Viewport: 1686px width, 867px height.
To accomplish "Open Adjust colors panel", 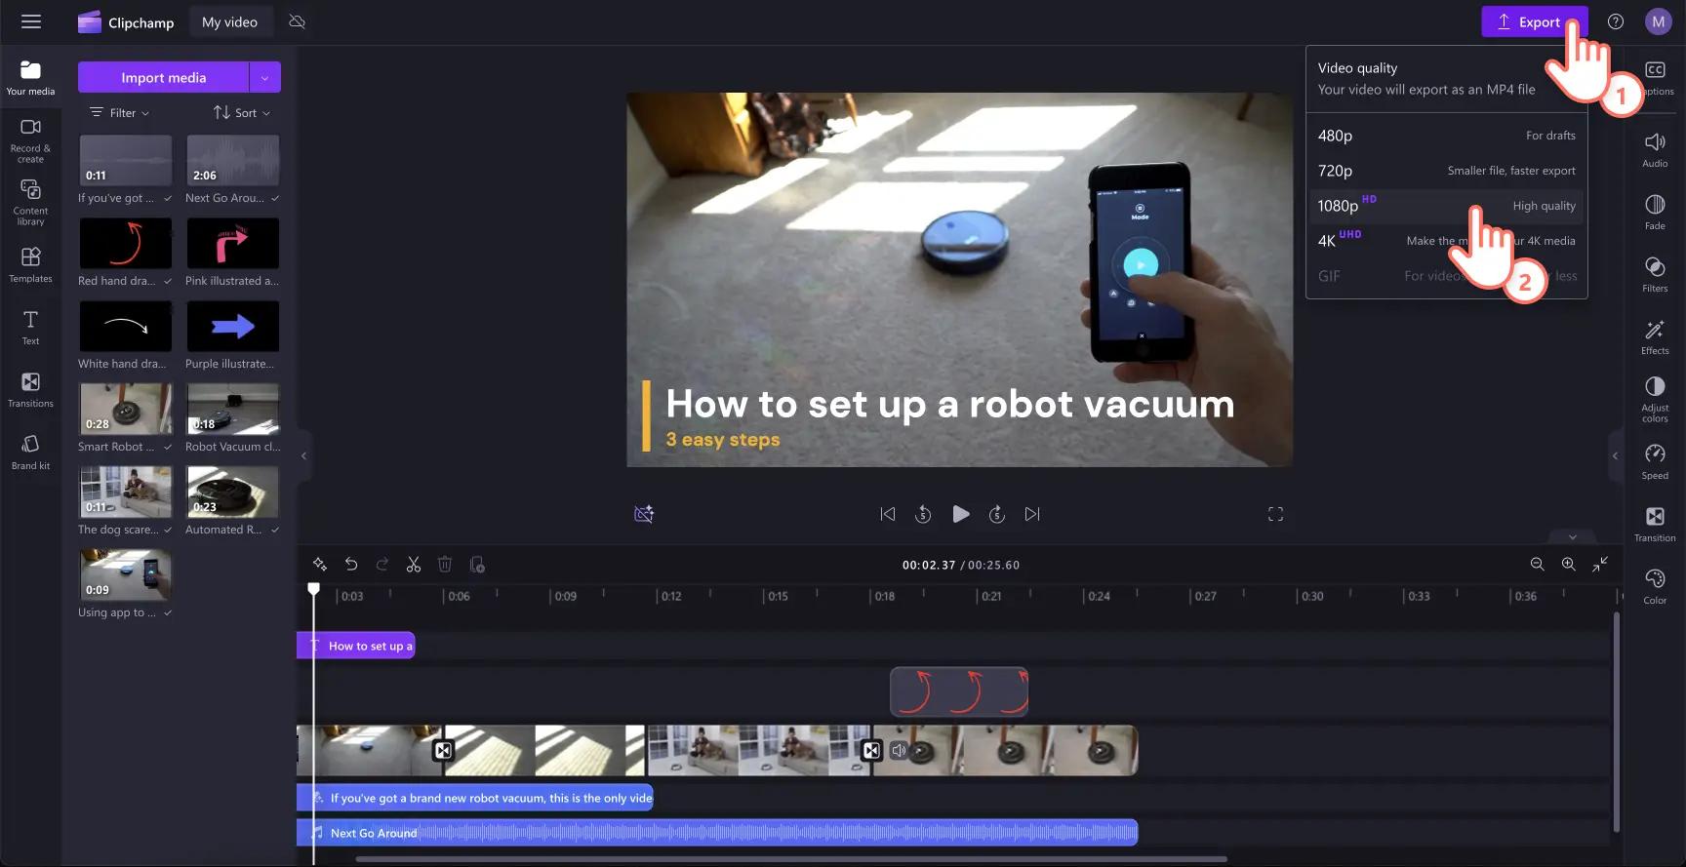I will coord(1655,399).
